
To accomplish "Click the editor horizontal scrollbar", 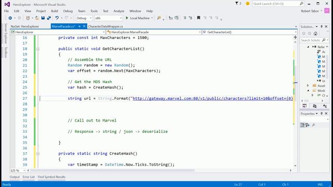I will click(x=112, y=170).
